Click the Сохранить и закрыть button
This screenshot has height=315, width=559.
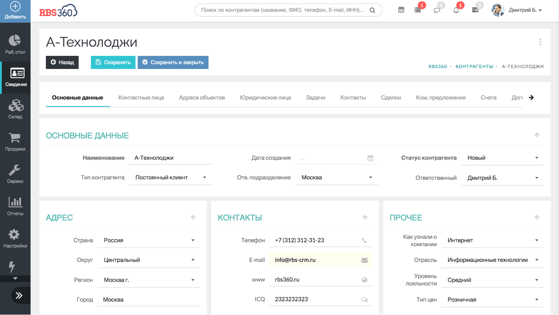173,62
